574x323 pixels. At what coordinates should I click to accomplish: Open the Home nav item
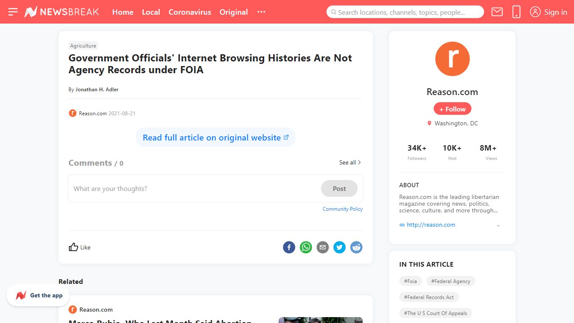(x=123, y=12)
